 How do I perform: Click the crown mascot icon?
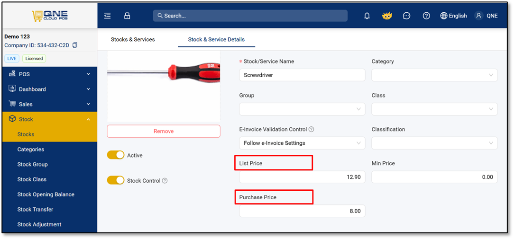387,16
